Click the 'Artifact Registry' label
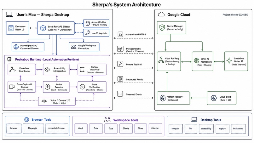 [175, 97]
